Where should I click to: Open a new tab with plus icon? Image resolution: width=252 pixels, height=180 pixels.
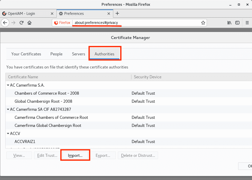(117, 14)
